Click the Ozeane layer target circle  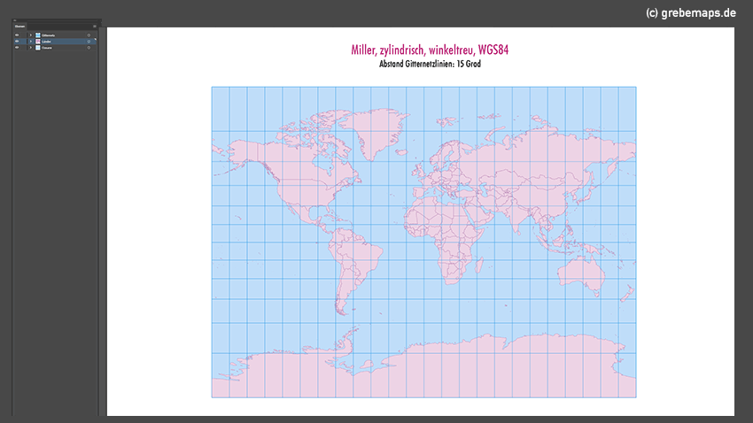[x=89, y=47]
